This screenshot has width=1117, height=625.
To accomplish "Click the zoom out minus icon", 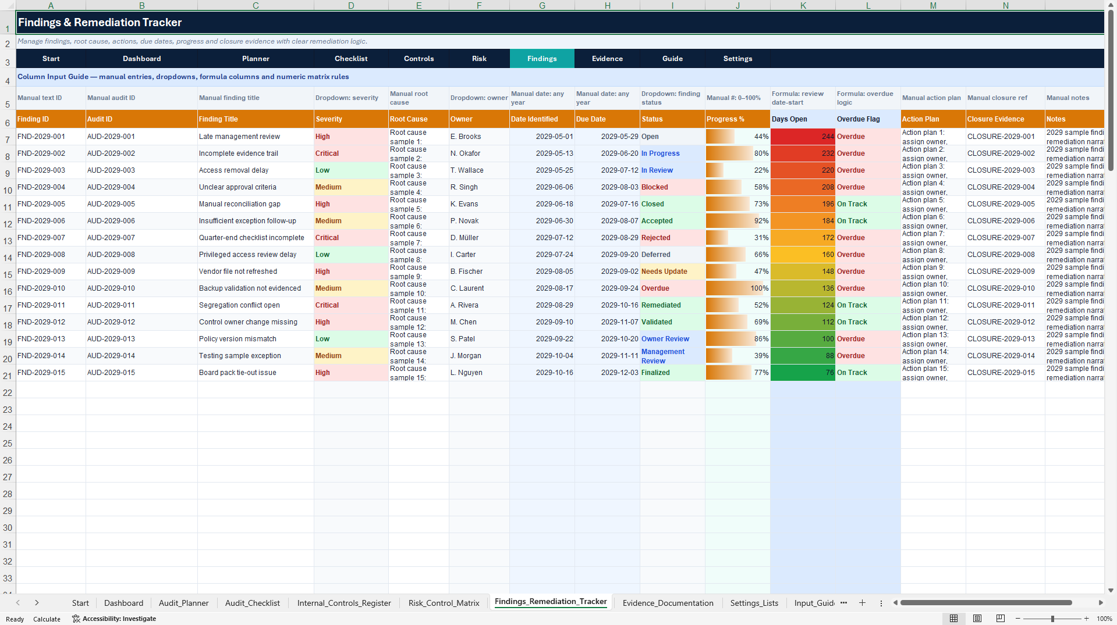I will 1018,619.
